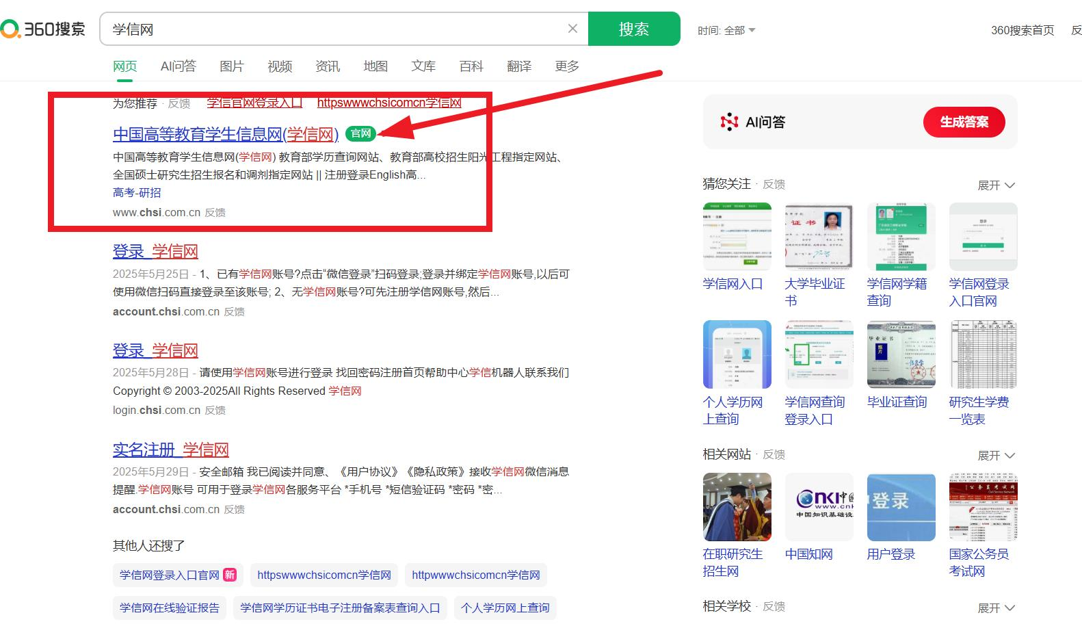
Task: Click recommended link httpswwwchsicomcn学信网
Action: pyautogui.click(x=389, y=103)
